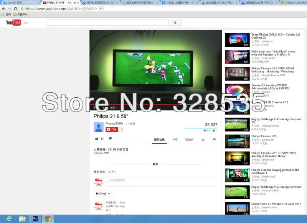Click the browser forward arrow
This screenshot has height=223, width=307.
(x=10, y=9)
